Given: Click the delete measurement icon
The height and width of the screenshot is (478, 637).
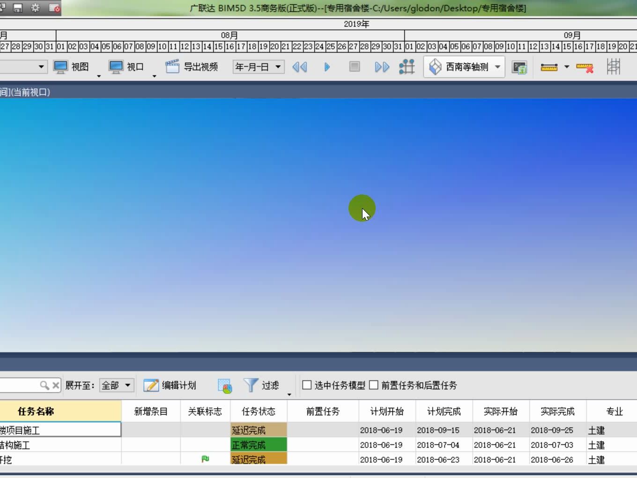Looking at the screenshot, I should point(585,67).
